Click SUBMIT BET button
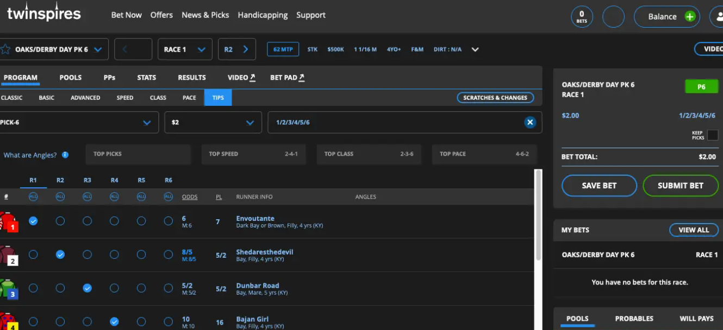Image resolution: width=723 pixels, height=330 pixels. [681, 186]
